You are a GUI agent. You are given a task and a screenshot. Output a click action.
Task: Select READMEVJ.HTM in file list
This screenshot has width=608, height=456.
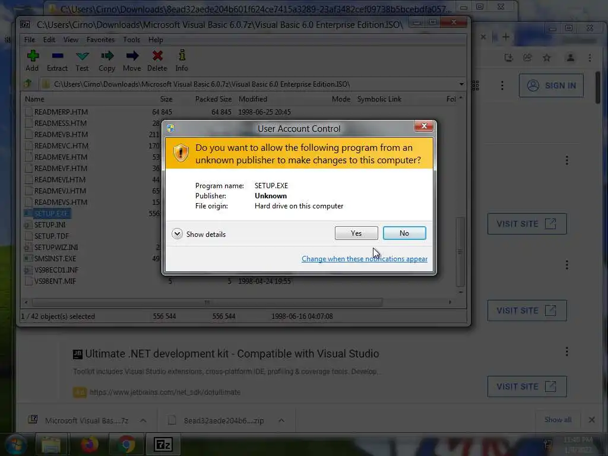pyautogui.click(x=60, y=191)
